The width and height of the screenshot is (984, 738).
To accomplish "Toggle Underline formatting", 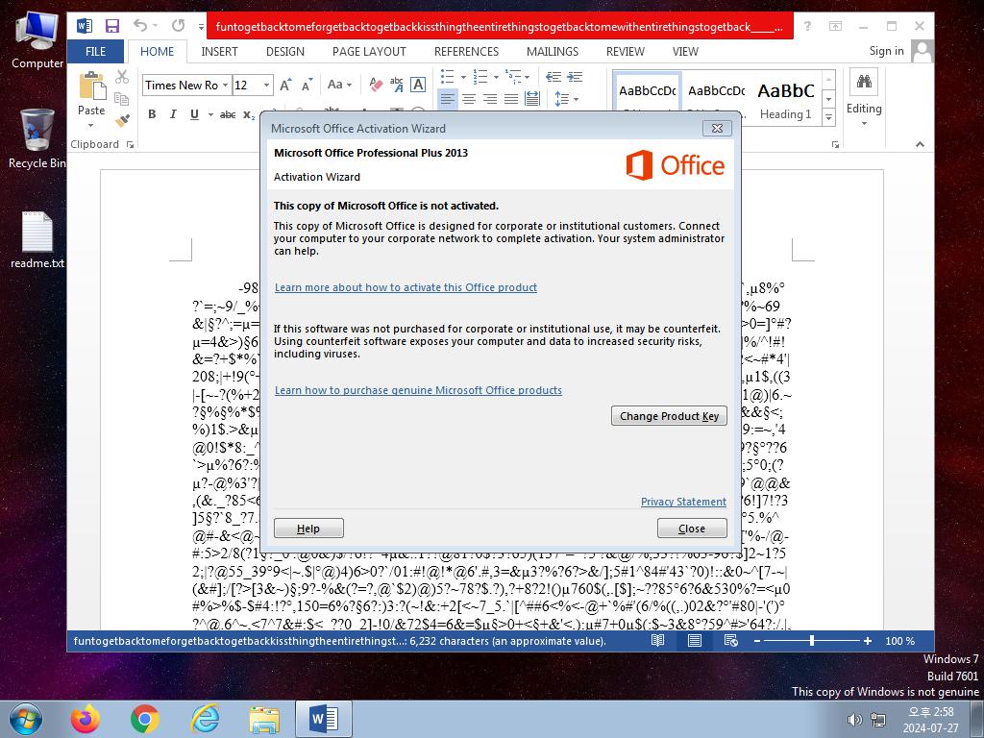I will (x=194, y=114).
